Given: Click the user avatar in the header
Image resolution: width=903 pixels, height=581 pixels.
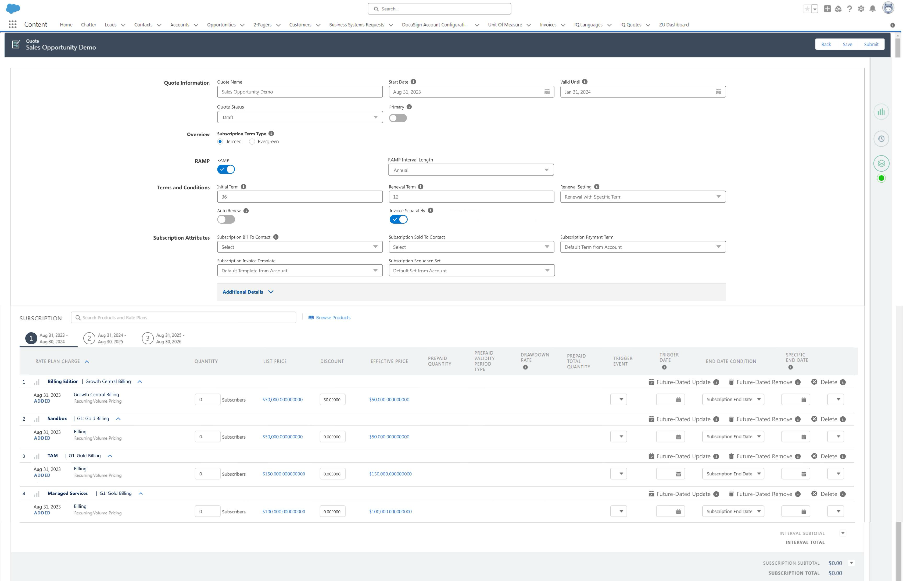Looking at the screenshot, I should [889, 8].
